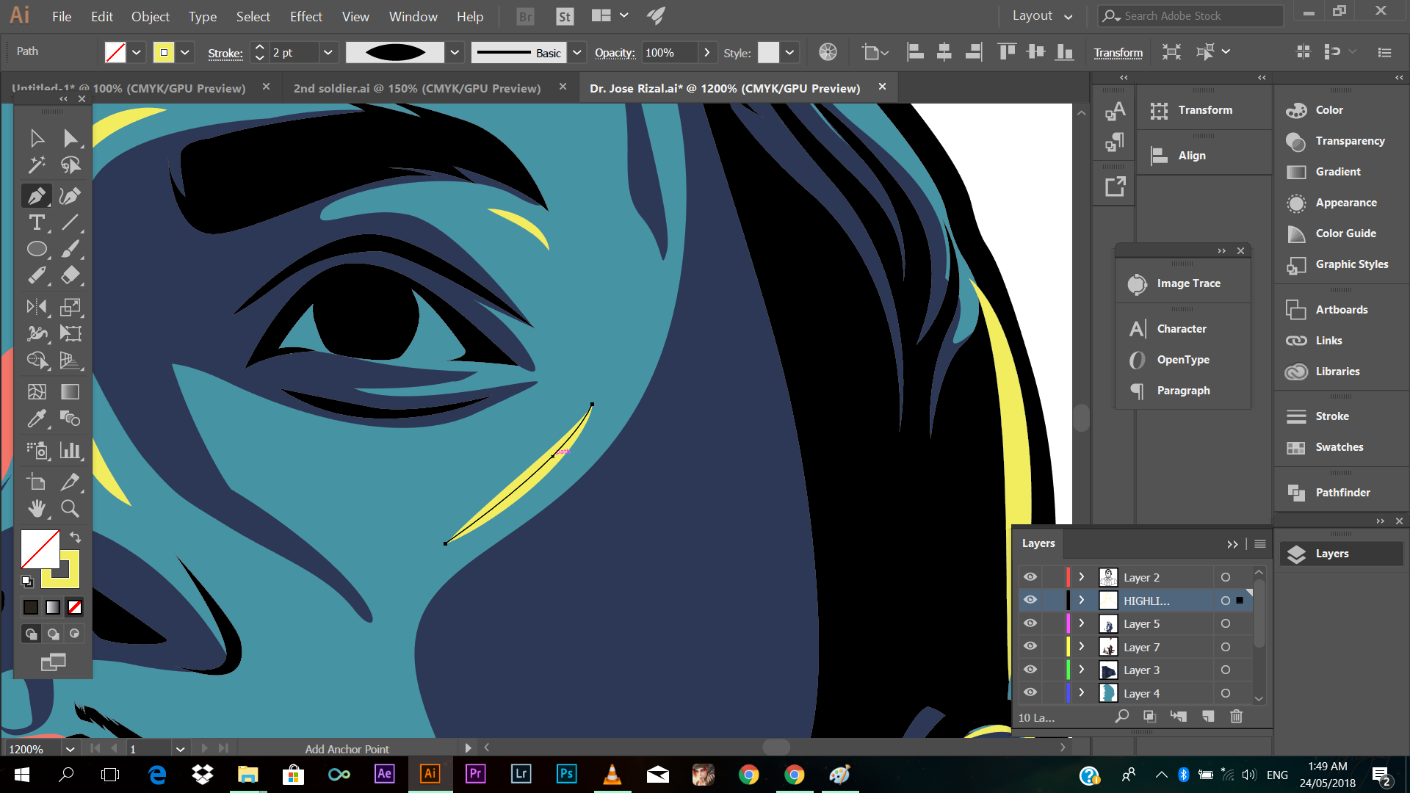Toggle visibility of Layer 4

pyautogui.click(x=1030, y=693)
